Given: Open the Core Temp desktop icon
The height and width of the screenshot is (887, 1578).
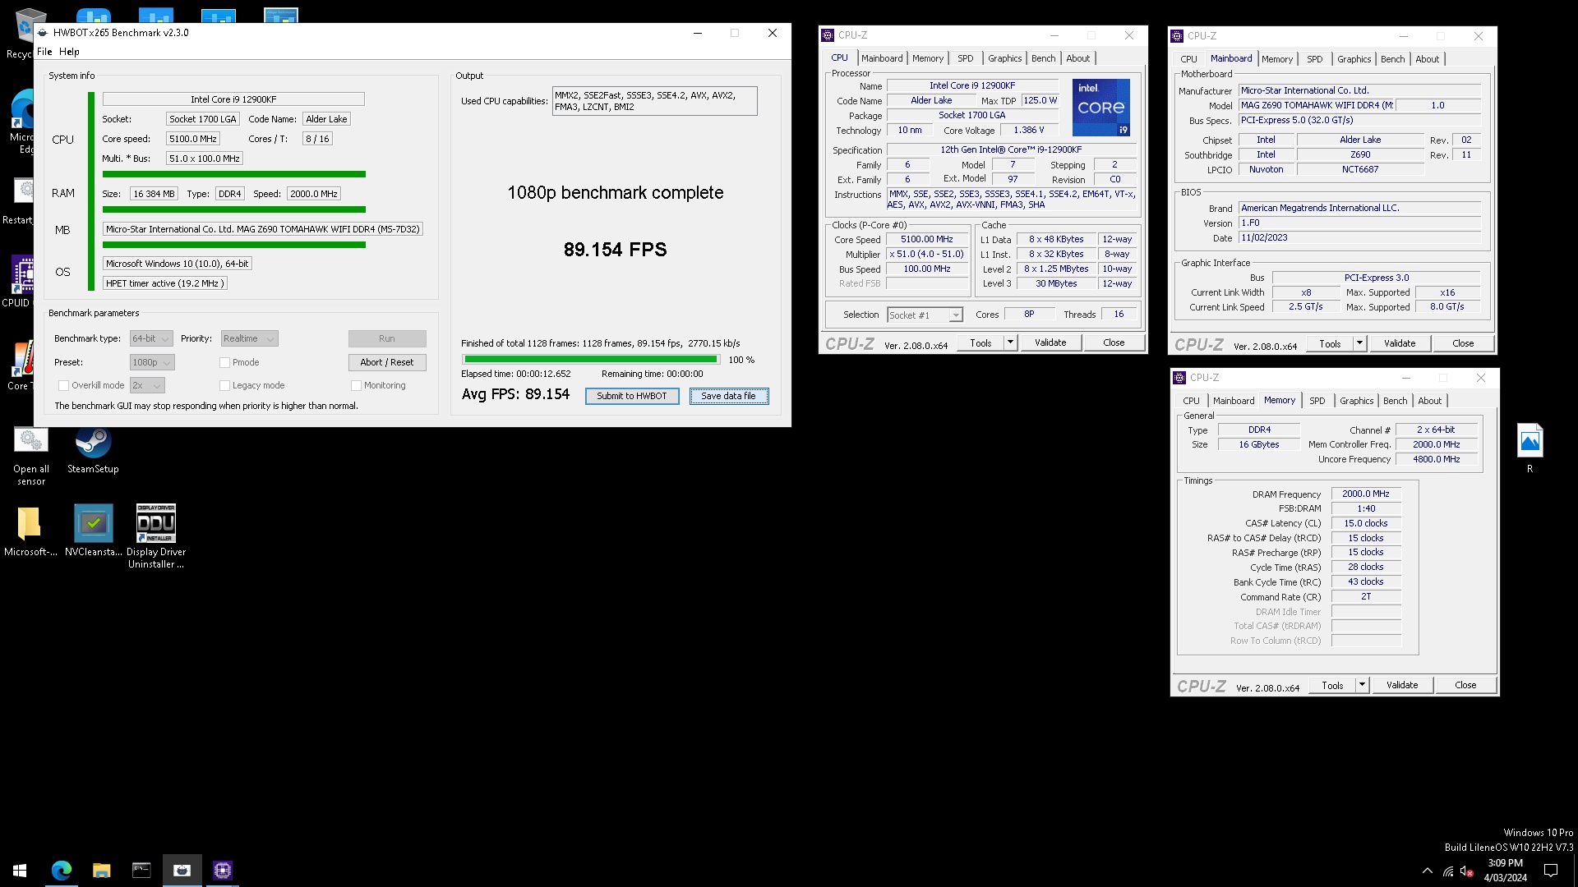Looking at the screenshot, I should 20,365.
